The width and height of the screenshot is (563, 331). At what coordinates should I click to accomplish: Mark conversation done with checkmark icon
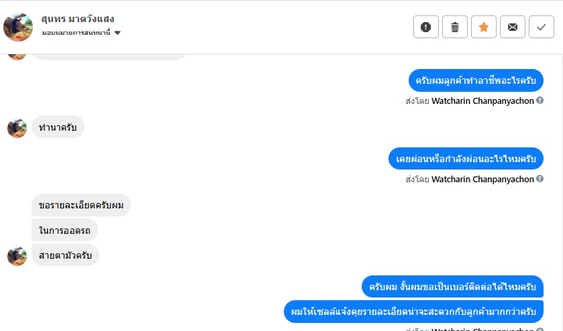[x=542, y=27]
